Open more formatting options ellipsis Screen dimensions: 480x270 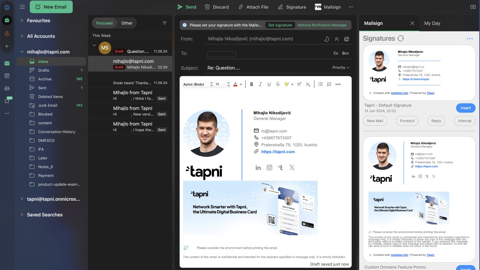click(338, 84)
